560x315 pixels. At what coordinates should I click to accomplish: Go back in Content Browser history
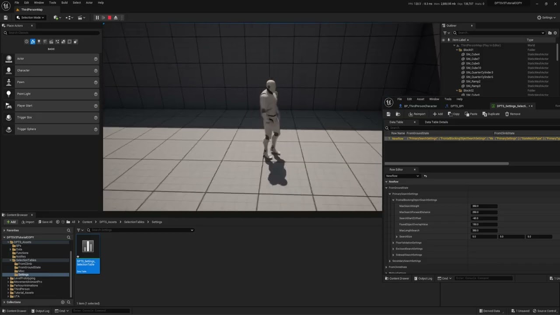point(58,222)
